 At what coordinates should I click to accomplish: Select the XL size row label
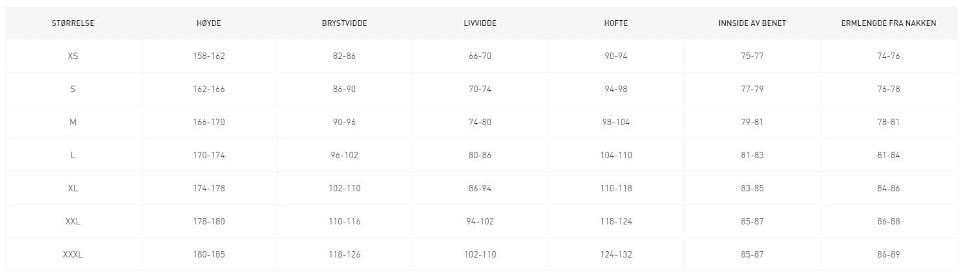73,189
